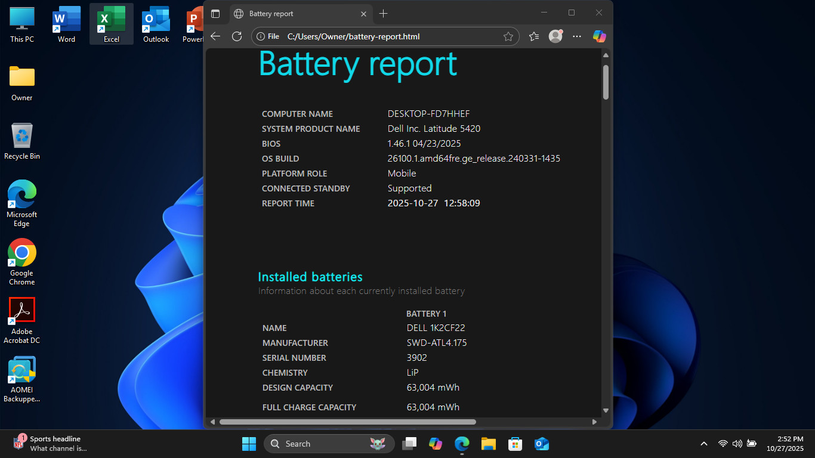
Task: Click the report time 2025-10-27 value
Action: 434,203
